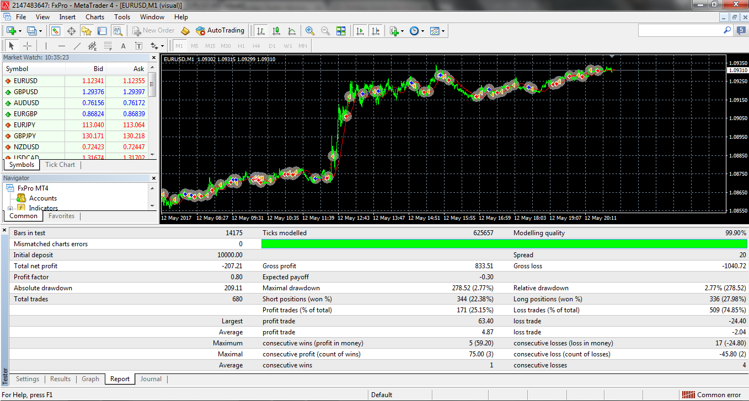The width and height of the screenshot is (749, 401).
Task: Select the Vertical Line drawing tool
Action: tap(46, 46)
